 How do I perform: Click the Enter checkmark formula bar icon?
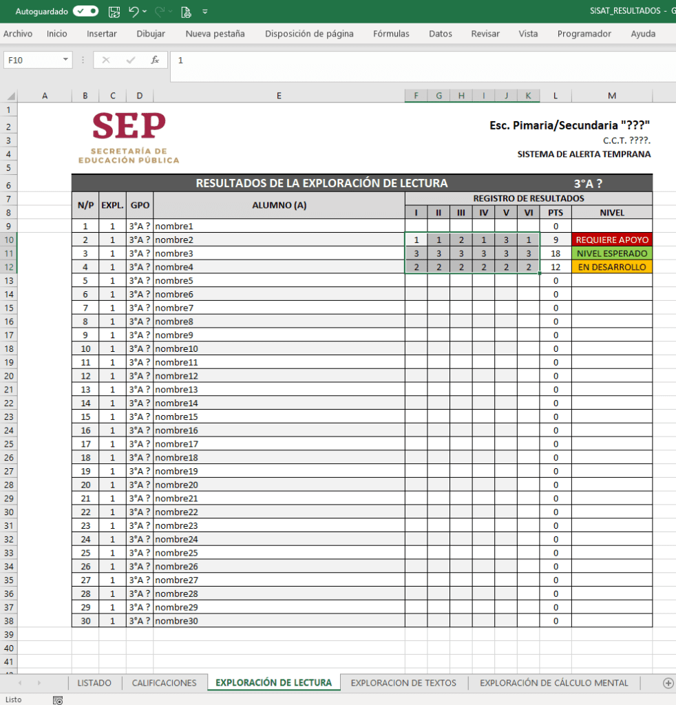[x=131, y=60]
